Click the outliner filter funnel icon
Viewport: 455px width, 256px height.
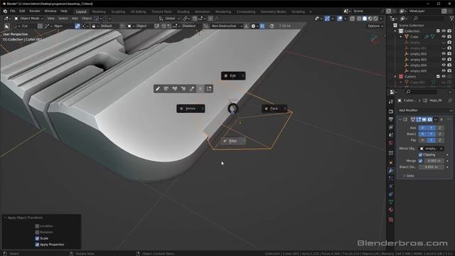pyautogui.click(x=451, y=18)
